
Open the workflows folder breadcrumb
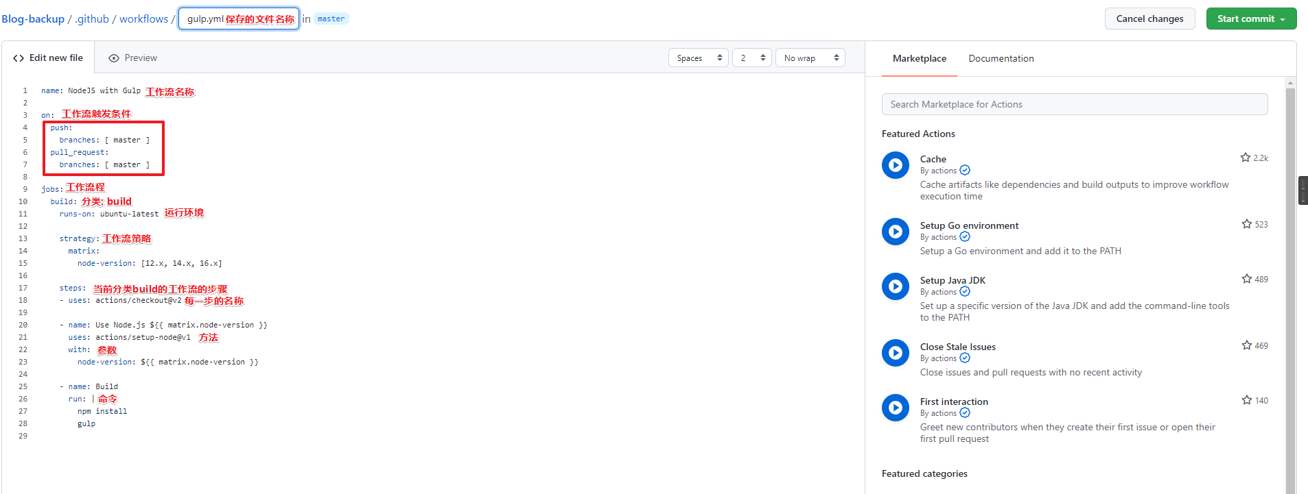[x=143, y=19]
